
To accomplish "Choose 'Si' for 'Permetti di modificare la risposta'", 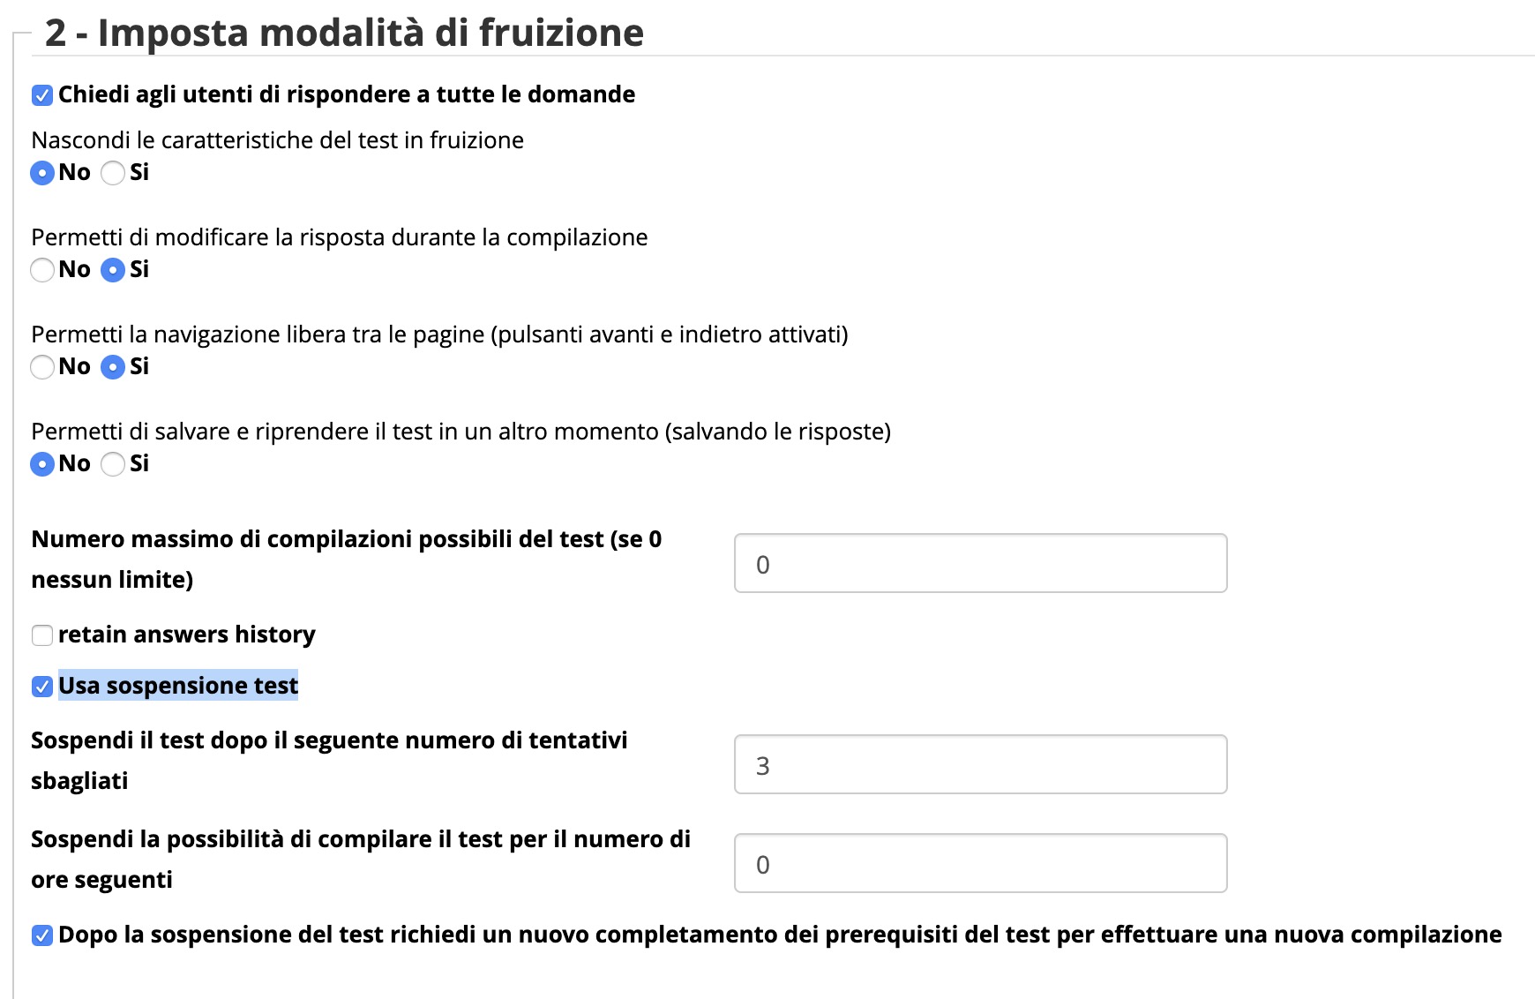I will click(x=112, y=270).
